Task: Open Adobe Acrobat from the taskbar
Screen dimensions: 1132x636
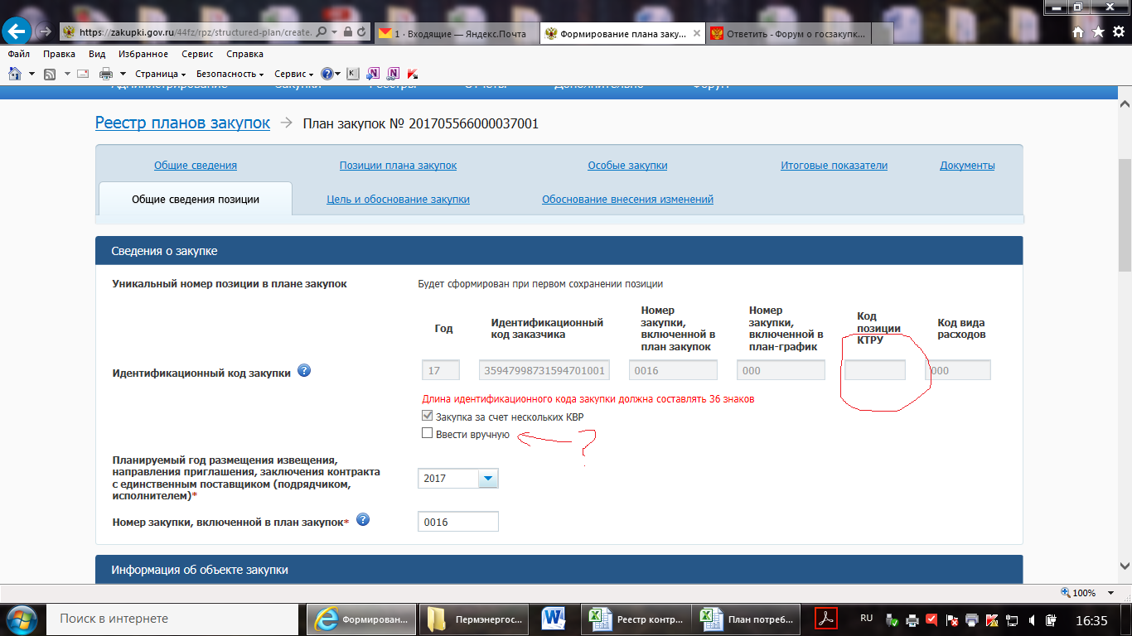Action: 826,619
